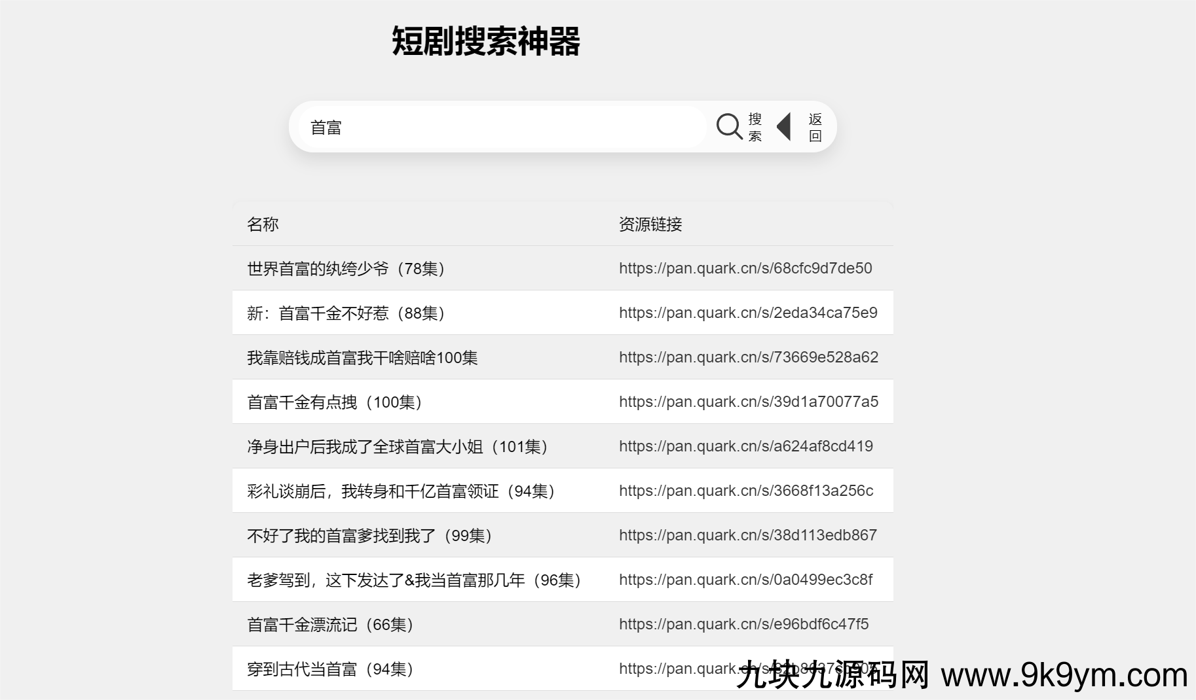Select the row 首富千金漂流记 (66集)
This screenshot has width=1196, height=700.
pyautogui.click(x=330, y=625)
